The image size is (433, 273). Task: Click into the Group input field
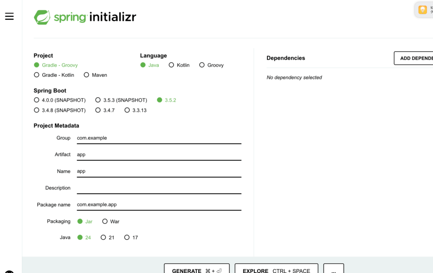[x=159, y=138]
